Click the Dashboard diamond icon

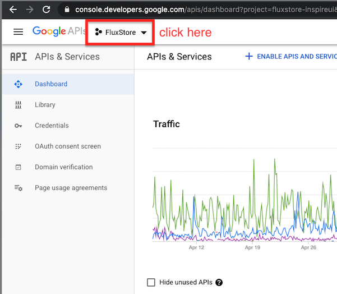(x=19, y=84)
